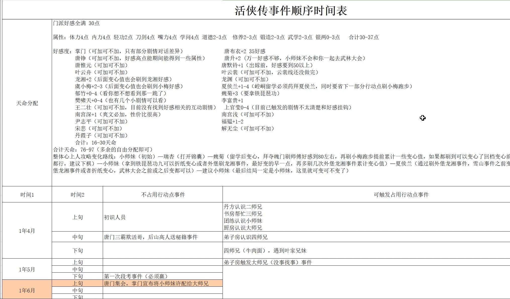
Task: Select the 1年4月 cell
Action: (27, 231)
